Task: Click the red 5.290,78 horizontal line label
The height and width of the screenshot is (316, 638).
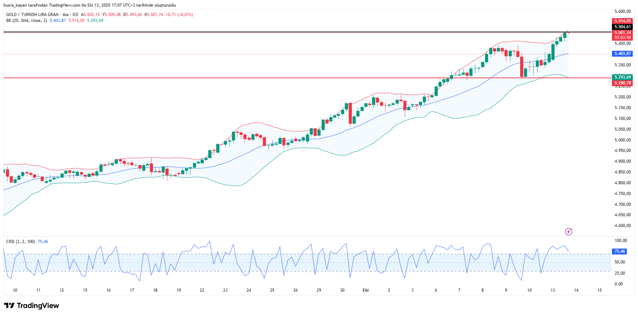Action: pos(622,83)
